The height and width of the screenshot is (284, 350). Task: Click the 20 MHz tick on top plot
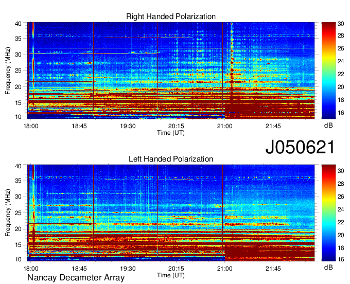[x=18, y=87]
